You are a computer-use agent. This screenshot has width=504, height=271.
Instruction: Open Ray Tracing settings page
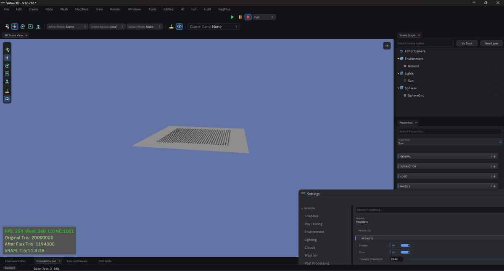click(314, 224)
